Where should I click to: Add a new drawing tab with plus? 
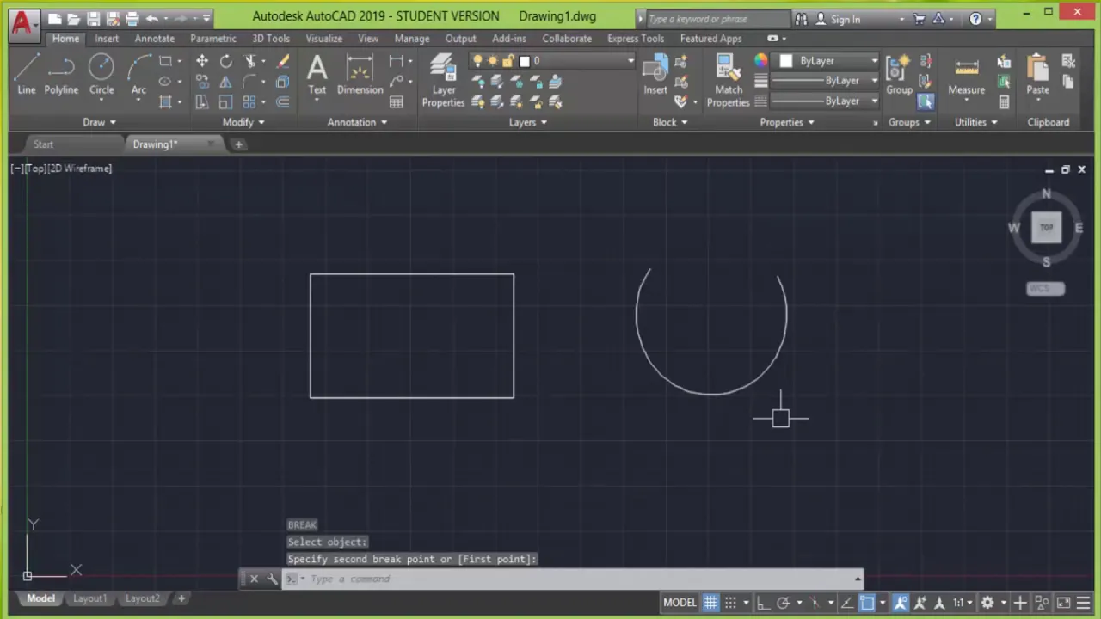click(238, 144)
